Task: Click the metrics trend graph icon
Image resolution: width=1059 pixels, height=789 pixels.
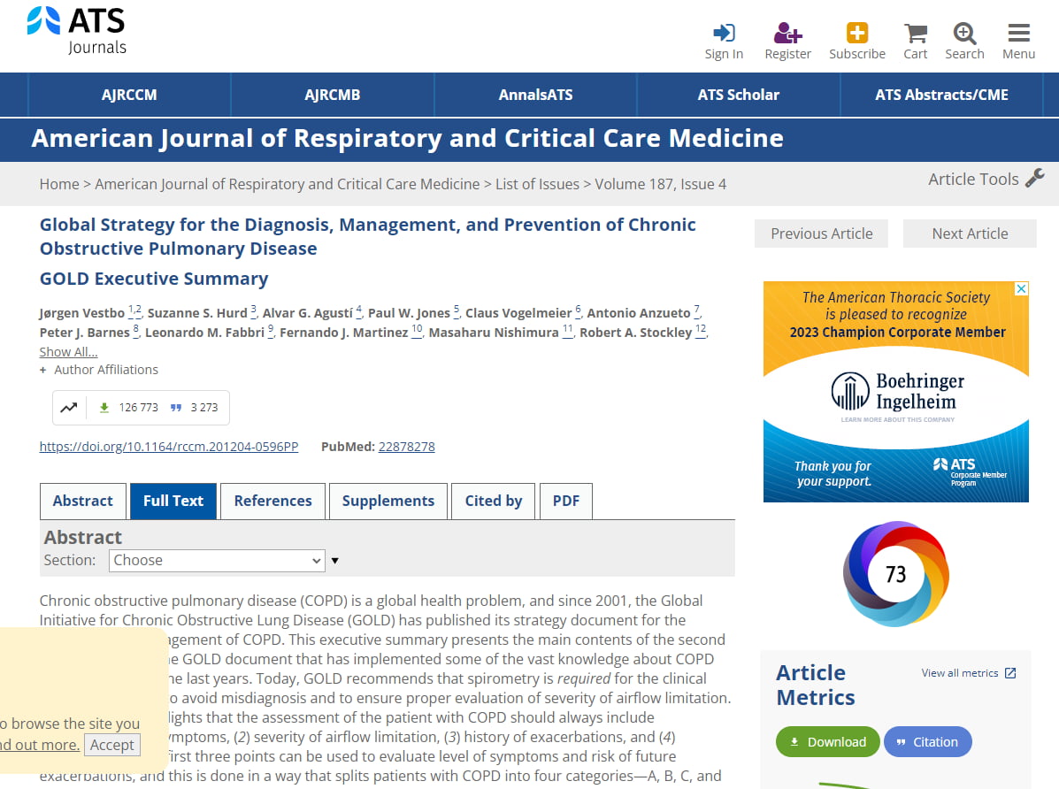Action: 69,408
